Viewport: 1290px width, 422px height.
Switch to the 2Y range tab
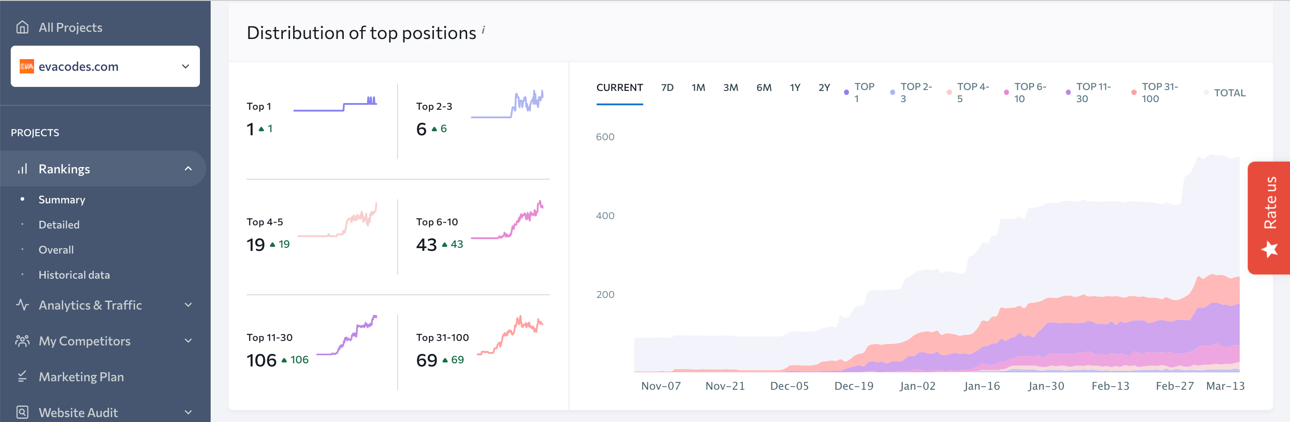(x=824, y=88)
